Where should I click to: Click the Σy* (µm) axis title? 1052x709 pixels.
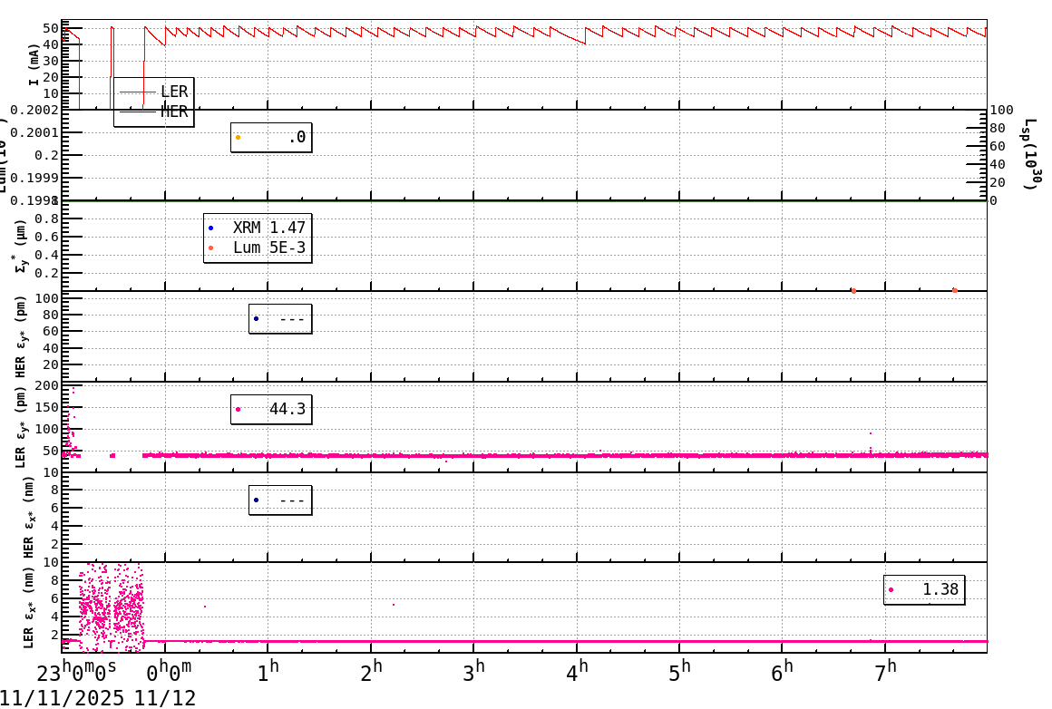pos(22,246)
